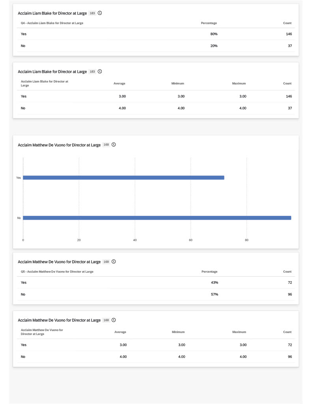The width and height of the screenshot is (312, 404).
Task: Click the 168 badge in the Q5 percentage card
Action: 106,262
